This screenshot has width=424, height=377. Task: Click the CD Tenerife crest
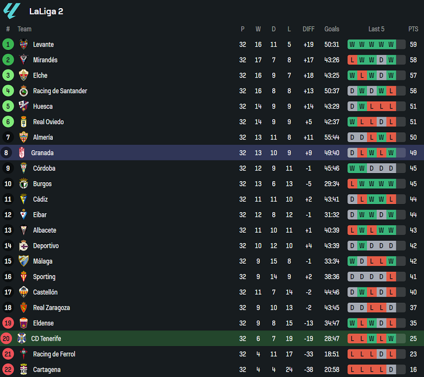coord(22,338)
